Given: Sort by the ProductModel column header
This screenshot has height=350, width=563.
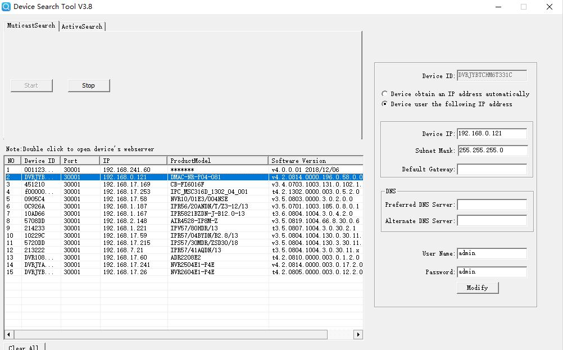Looking at the screenshot, I should tap(217, 161).
